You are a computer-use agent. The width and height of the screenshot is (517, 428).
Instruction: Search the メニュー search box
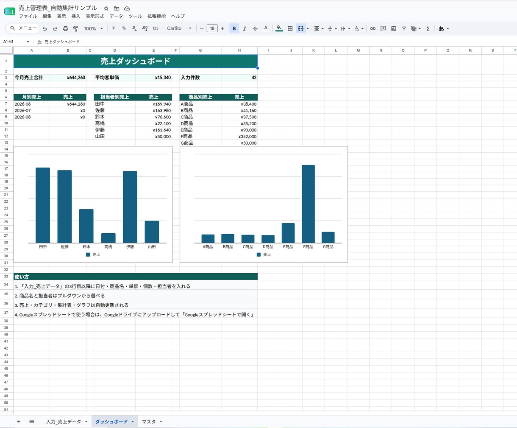click(x=24, y=28)
